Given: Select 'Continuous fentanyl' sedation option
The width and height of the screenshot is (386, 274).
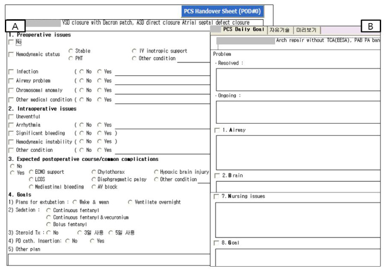Looking at the screenshot, I should click(x=49, y=210).
